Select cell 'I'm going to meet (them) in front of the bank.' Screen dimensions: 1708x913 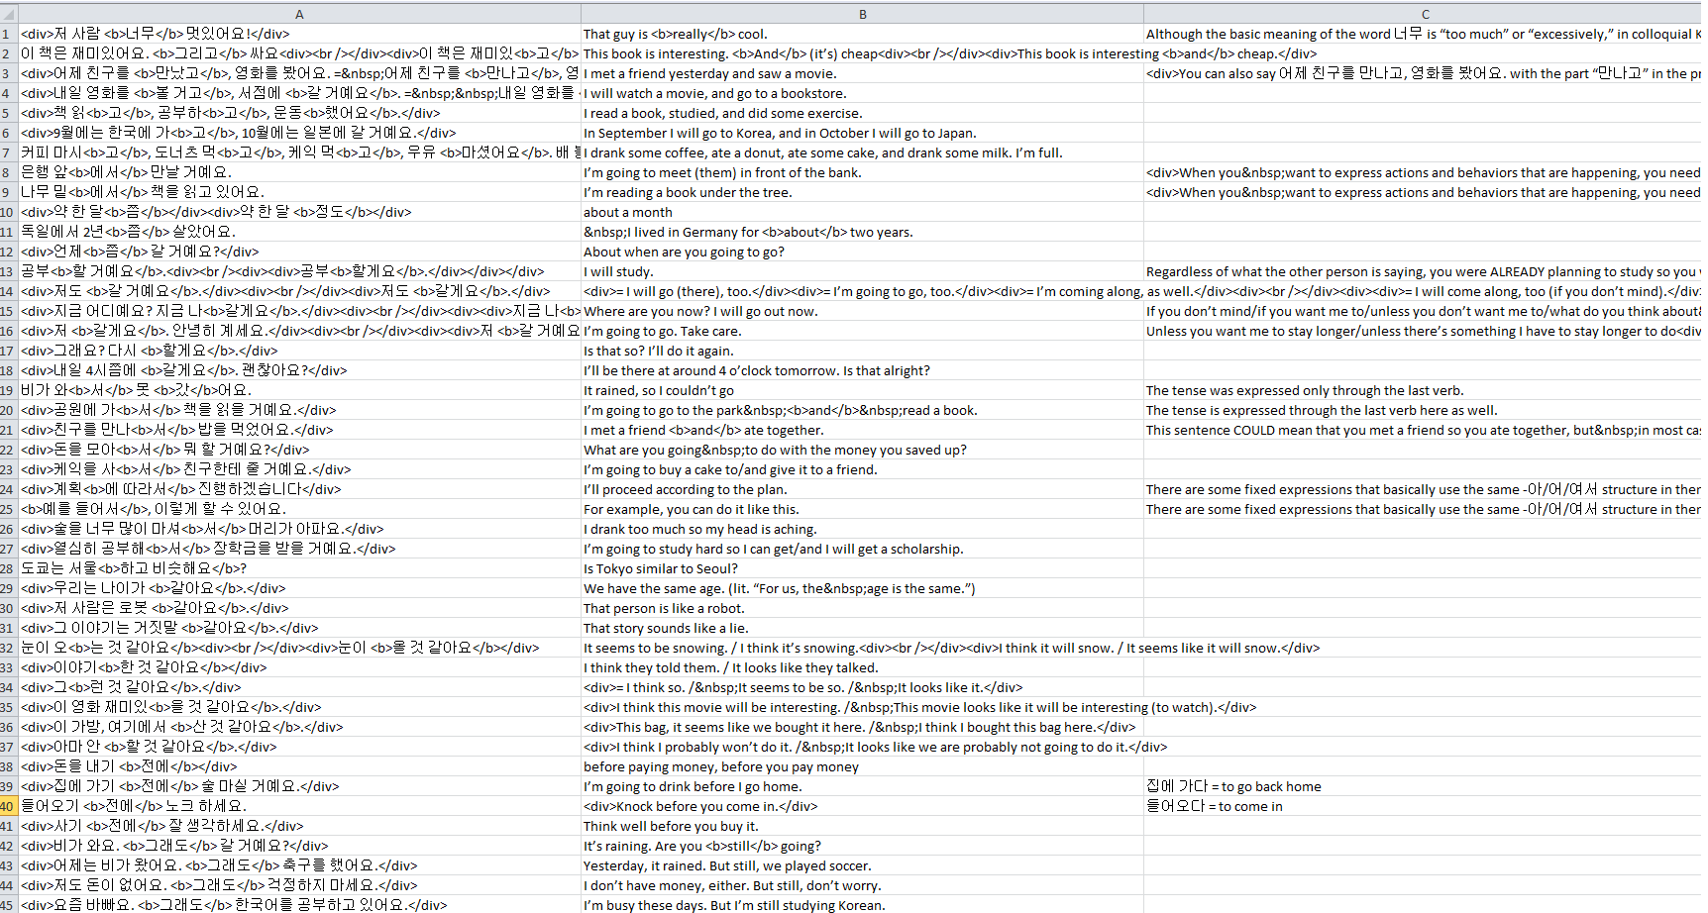(x=862, y=172)
